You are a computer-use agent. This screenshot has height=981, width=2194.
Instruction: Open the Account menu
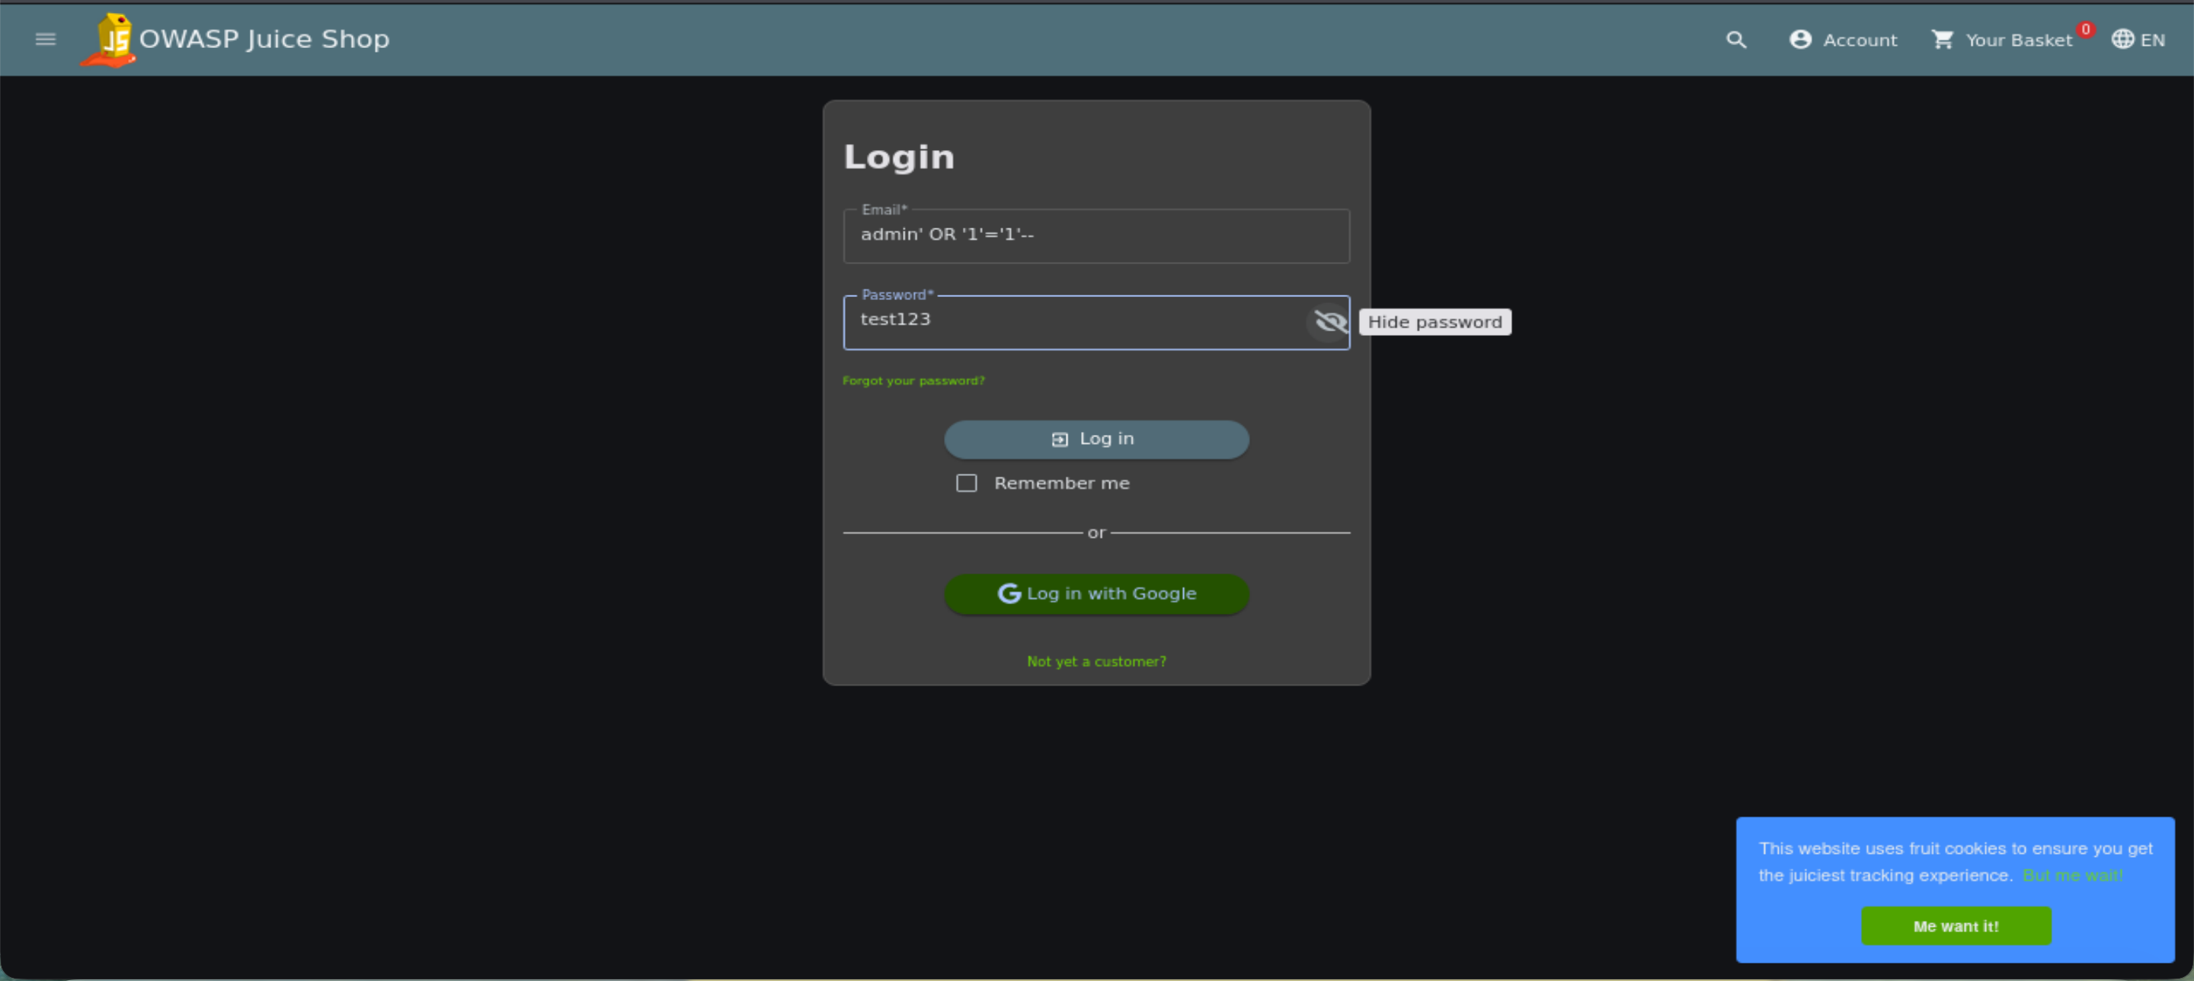(x=1842, y=40)
